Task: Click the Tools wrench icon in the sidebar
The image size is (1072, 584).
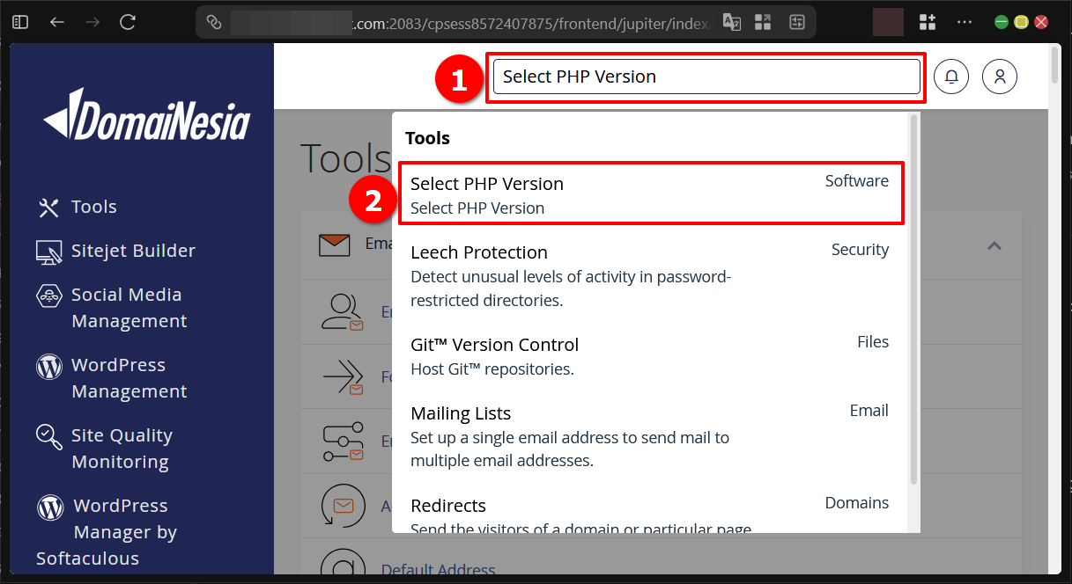Action: [x=48, y=207]
